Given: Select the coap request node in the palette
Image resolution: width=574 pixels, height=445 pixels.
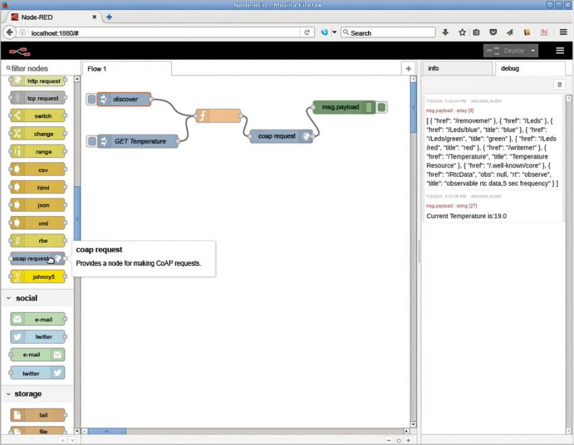Looking at the screenshot, I should pos(32,259).
